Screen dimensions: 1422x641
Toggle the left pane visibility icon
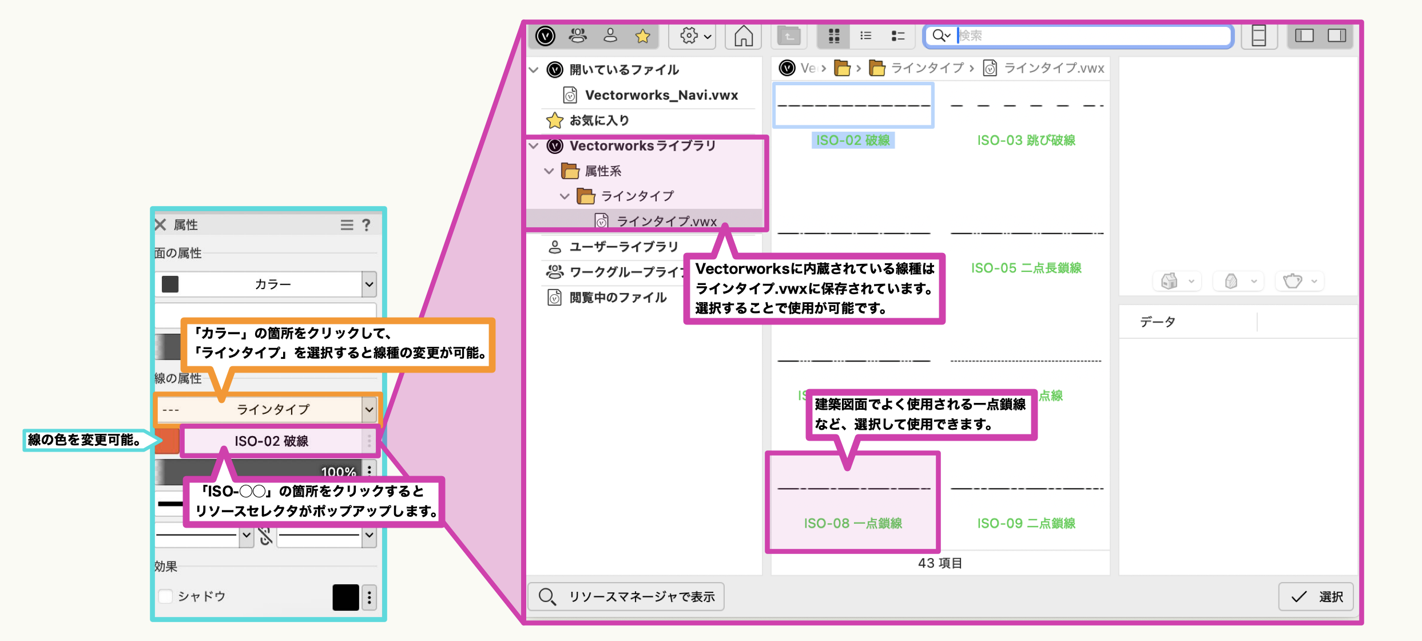coord(1304,36)
